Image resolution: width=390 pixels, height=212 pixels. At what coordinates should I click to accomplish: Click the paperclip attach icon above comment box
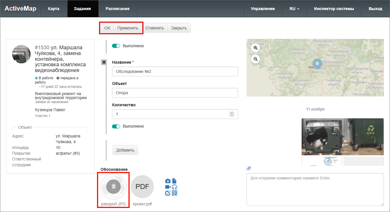(249, 168)
